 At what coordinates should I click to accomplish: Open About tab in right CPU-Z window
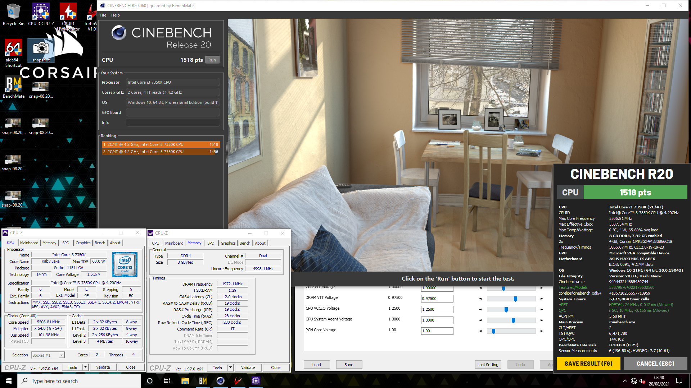[260, 243]
